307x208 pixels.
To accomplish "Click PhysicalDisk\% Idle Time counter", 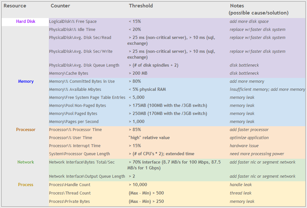I will point(72,30).
